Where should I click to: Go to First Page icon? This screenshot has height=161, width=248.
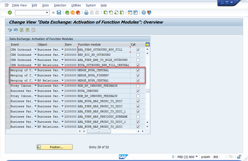pos(105,12)
